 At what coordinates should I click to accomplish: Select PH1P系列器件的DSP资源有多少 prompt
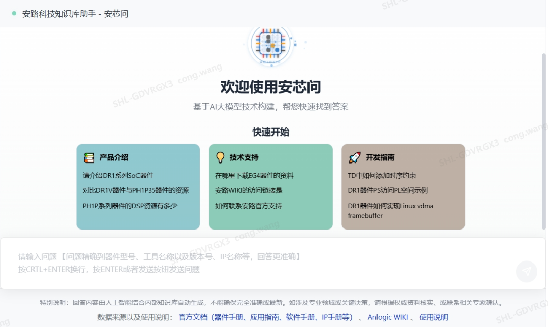tap(130, 206)
